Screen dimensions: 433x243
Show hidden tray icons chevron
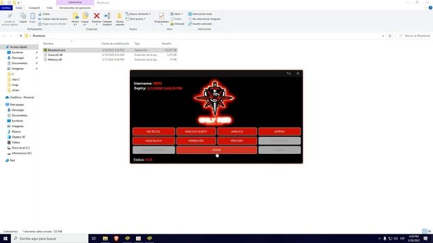click(x=379, y=238)
